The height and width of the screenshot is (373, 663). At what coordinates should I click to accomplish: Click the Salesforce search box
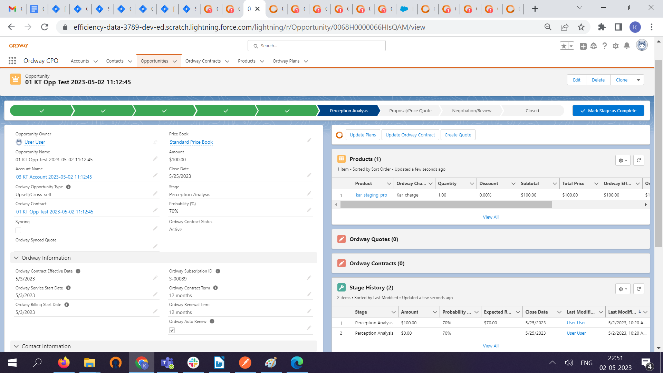[x=316, y=46]
